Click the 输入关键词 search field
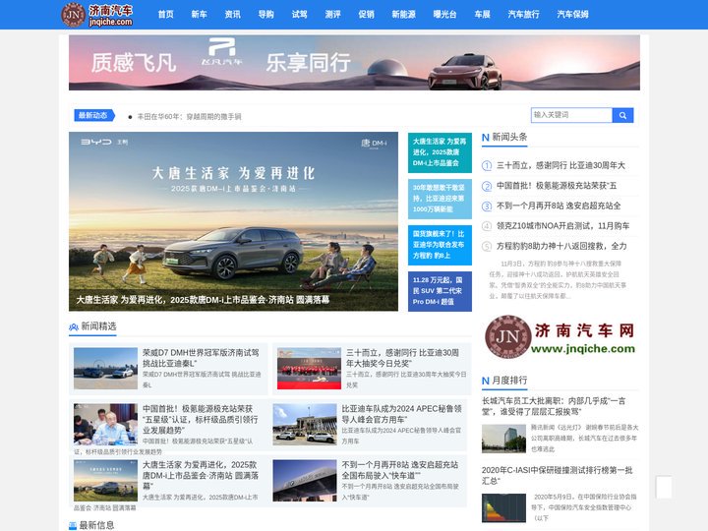The height and width of the screenshot is (531, 708). tap(571, 115)
